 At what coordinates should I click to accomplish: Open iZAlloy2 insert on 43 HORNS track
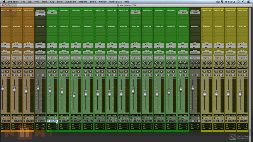pos(40,13)
